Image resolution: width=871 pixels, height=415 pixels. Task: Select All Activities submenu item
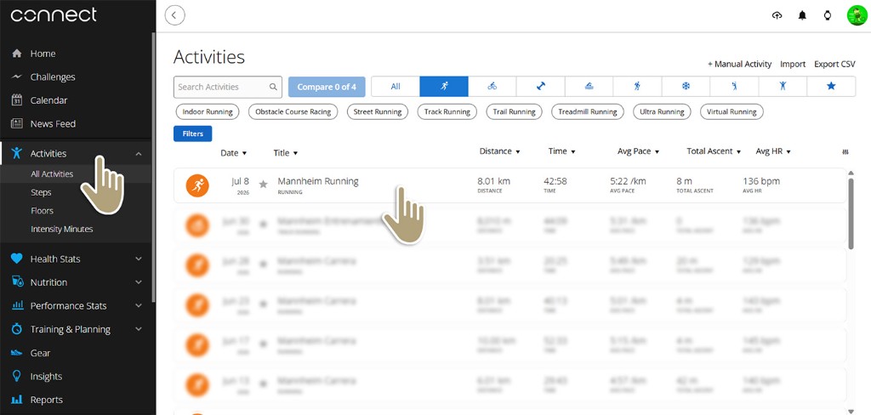pos(52,173)
